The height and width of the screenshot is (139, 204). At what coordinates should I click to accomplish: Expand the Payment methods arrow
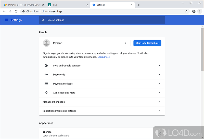pyautogui.click(x=159, y=84)
